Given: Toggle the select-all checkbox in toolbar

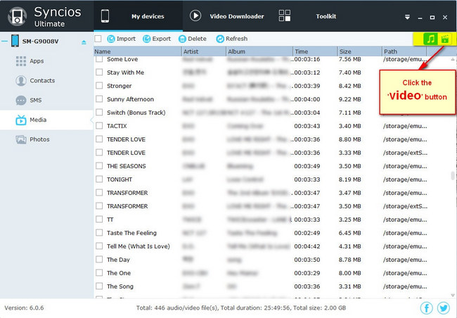Looking at the screenshot, I should click(x=98, y=39).
